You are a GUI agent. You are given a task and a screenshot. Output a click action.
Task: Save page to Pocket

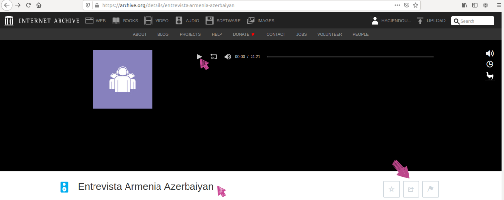point(407,5)
